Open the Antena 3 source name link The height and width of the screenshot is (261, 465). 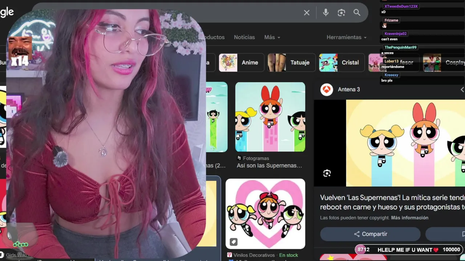[349, 90]
